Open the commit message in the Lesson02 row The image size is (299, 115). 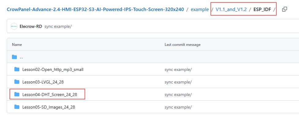(178, 69)
